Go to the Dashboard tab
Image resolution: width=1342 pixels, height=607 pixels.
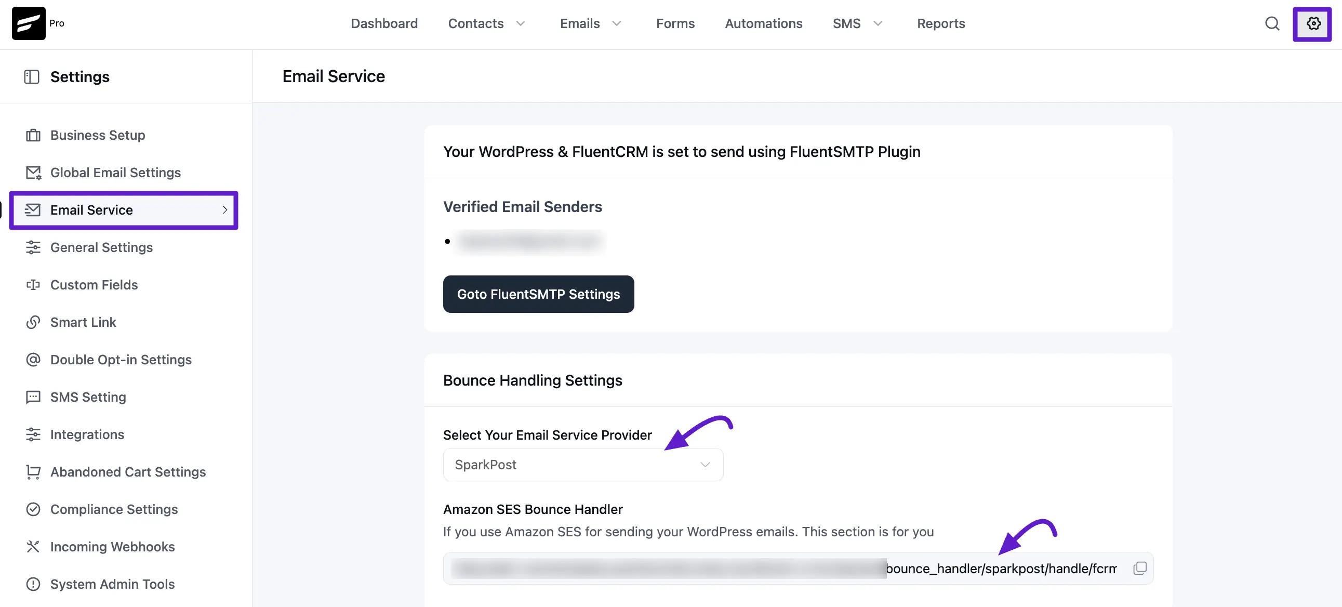pos(384,23)
